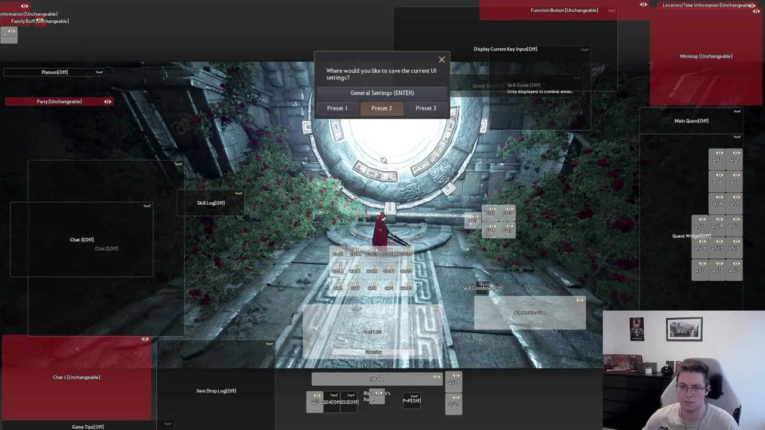Toggle HP Bar visibility eye
This screenshot has height=430, width=765.
click(437, 377)
